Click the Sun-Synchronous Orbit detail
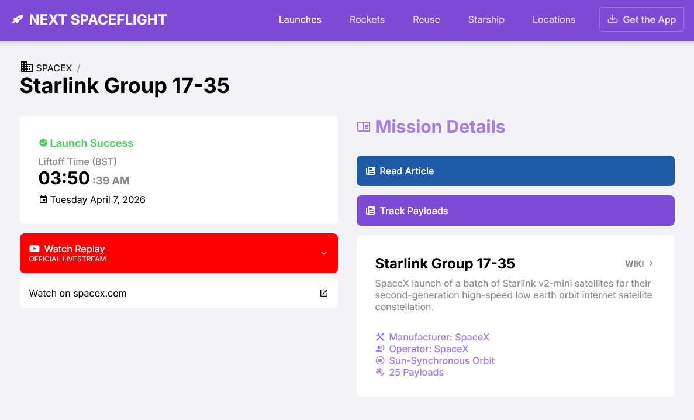The image size is (694, 420). [x=441, y=360]
